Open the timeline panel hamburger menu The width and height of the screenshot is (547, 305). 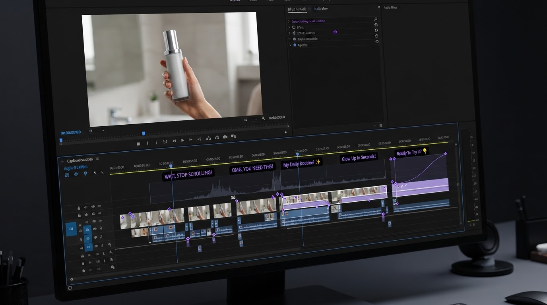tap(97, 159)
